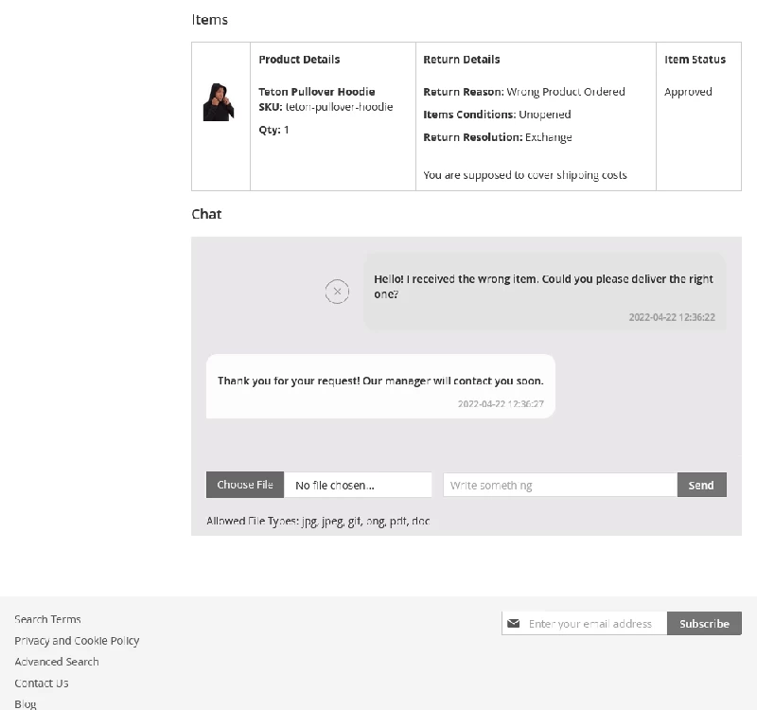The width and height of the screenshot is (757, 710).
Task: Click the Return Reason: Wrong Product Ordered text
Action: click(x=524, y=92)
